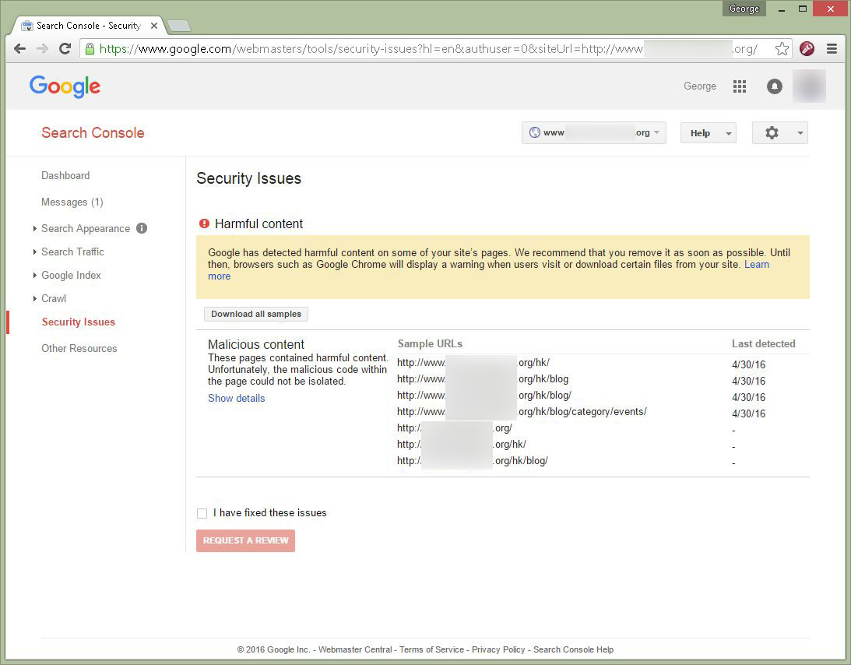851x665 pixels.
Task: Open Webmaster Central footer link
Action: [355, 649]
